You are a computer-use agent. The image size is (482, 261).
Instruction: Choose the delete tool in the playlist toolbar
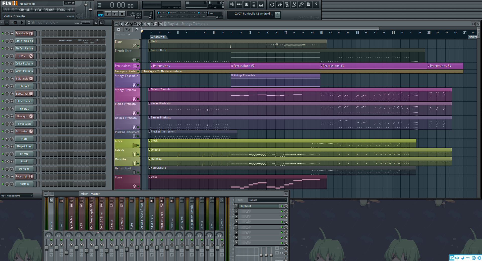[135, 24]
